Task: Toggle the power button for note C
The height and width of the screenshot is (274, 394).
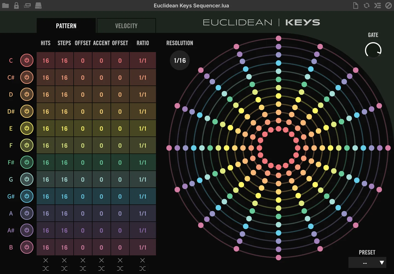Action: tap(27, 60)
